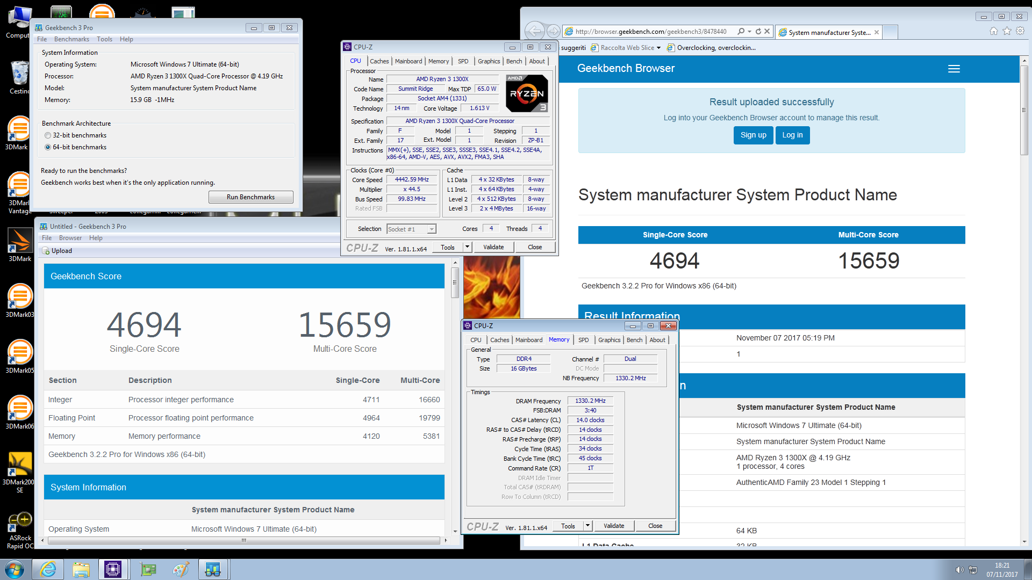Viewport: 1032px width, 580px height.
Task: Open Bench tab in Memory CPU-Z window
Action: point(634,340)
